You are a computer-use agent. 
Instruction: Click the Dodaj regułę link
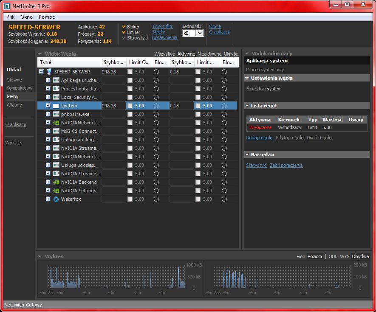[x=259, y=138]
